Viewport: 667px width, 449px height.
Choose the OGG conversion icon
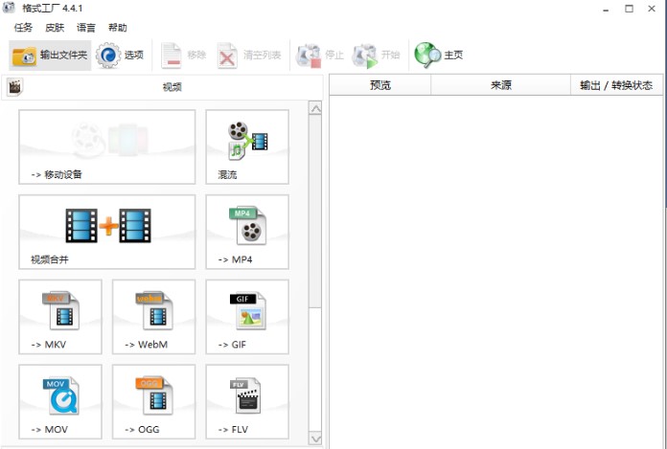[x=153, y=401]
